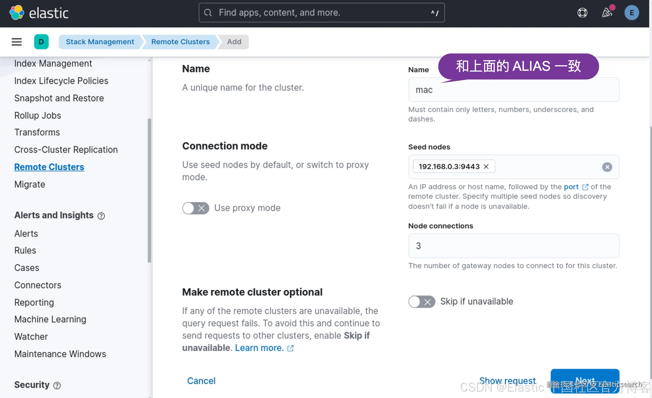Open the user avatar E menu
This screenshot has height=398, width=652.
click(x=632, y=13)
